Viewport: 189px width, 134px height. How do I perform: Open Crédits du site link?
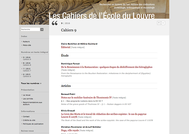[29, 120]
